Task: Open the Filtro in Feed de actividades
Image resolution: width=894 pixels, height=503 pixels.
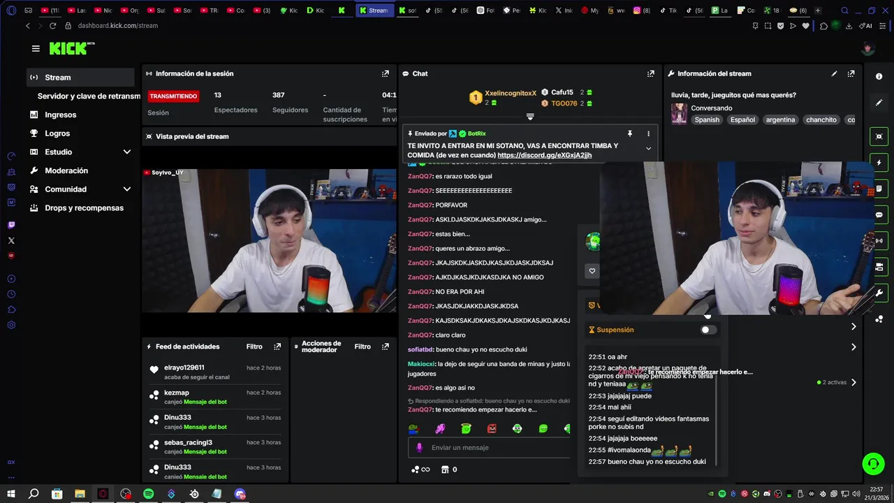Action: point(254,347)
